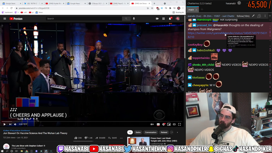
Task: Add a new Chatterino split
Action: pos(270,16)
